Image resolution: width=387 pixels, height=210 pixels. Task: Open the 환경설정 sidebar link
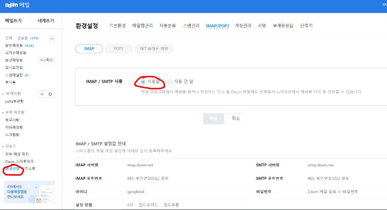(x=12, y=169)
